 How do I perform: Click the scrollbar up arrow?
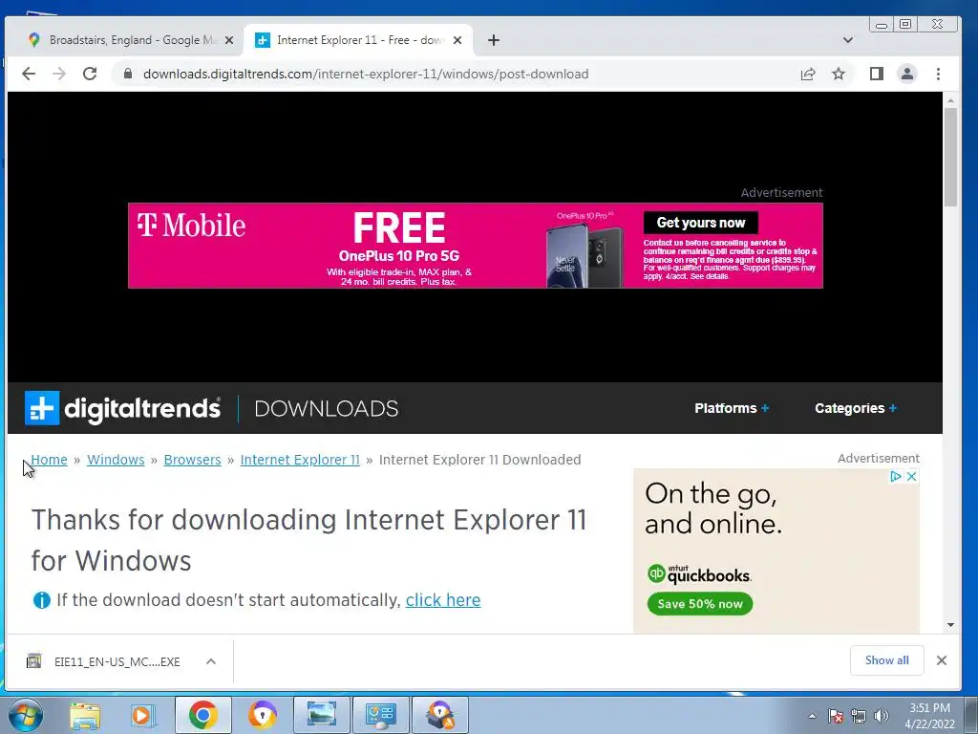tap(950, 99)
